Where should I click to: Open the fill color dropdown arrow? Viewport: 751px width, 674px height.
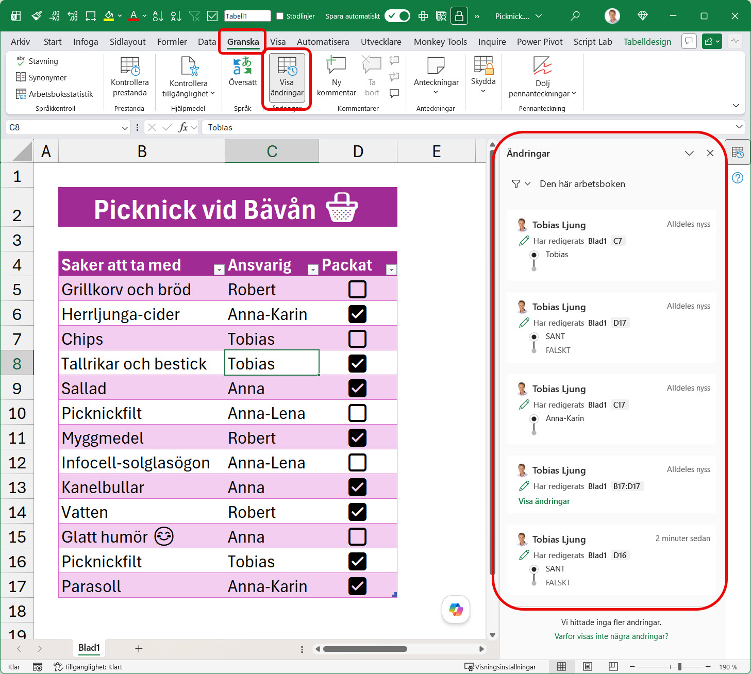pyautogui.click(x=120, y=16)
